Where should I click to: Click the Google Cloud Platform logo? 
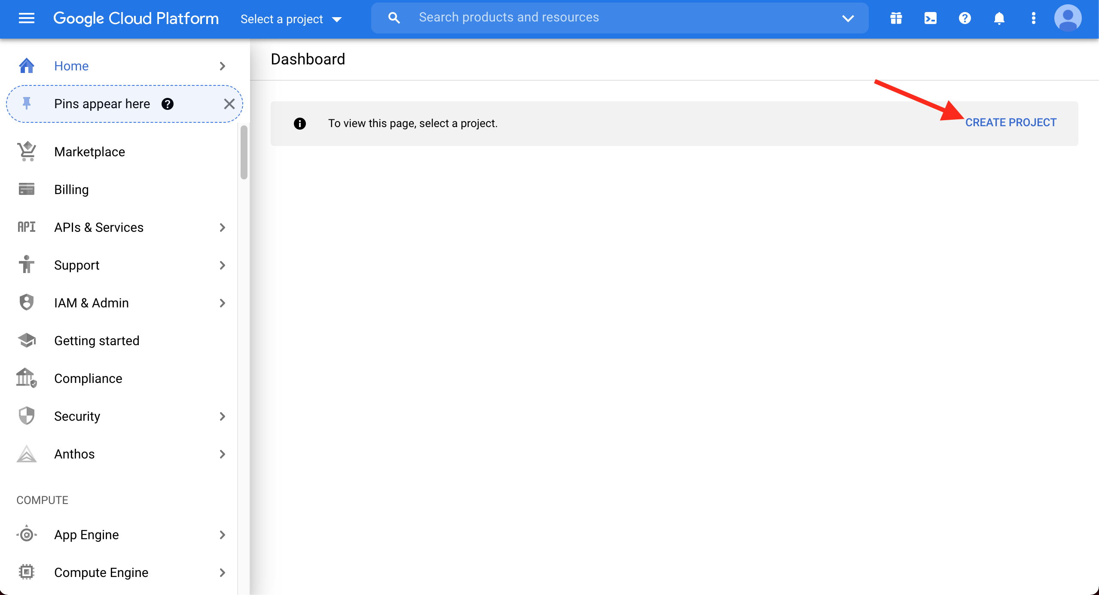pos(136,18)
